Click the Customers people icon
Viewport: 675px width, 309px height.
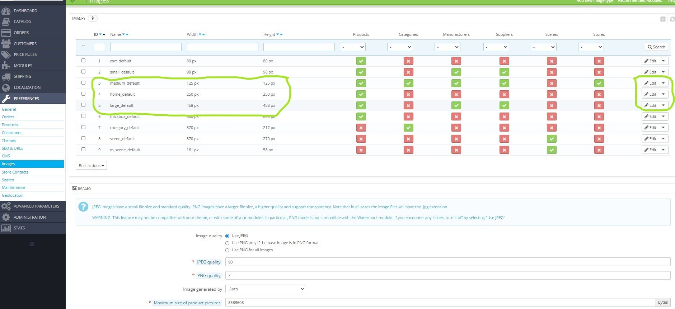coord(6,43)
